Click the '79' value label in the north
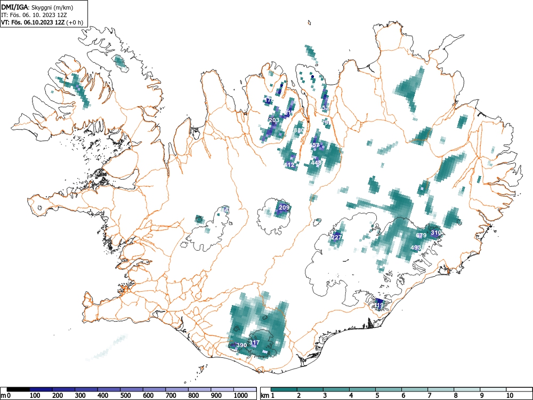Image resolution: width=533 pixels, height=400 pixels. (326, 123)
